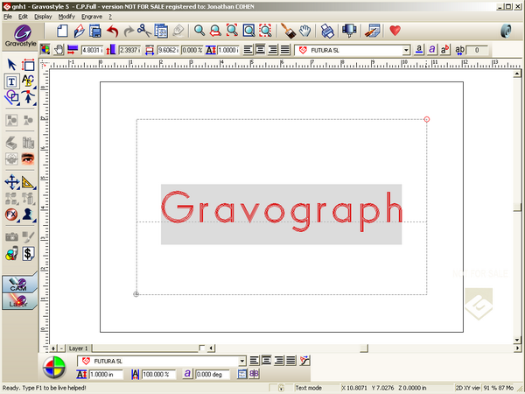
Task: Click the New document icon
Action: click(x=62, y=32)
